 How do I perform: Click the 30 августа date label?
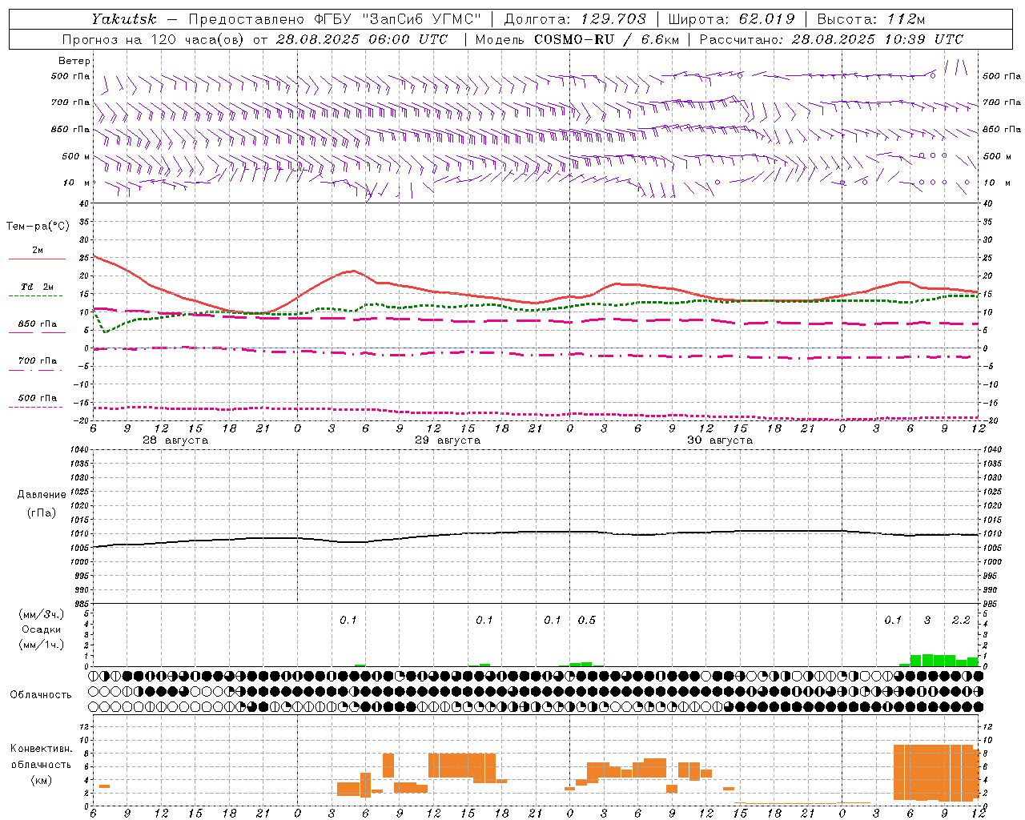point(720,440)
